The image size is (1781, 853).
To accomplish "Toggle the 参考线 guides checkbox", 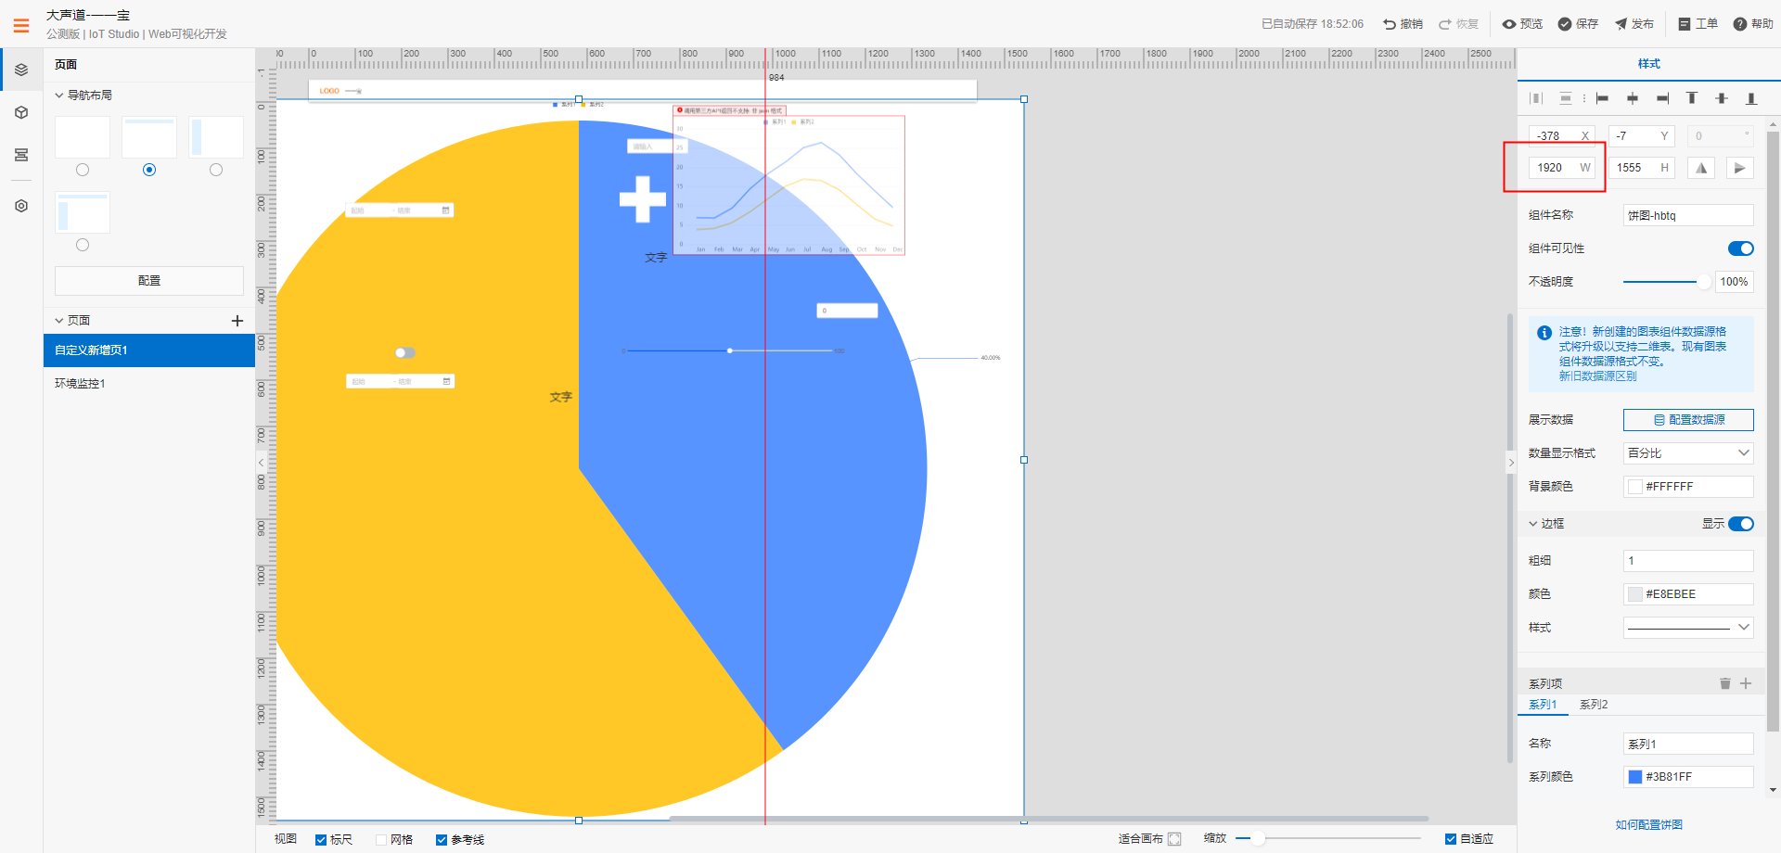I will [x=442, y=840].
